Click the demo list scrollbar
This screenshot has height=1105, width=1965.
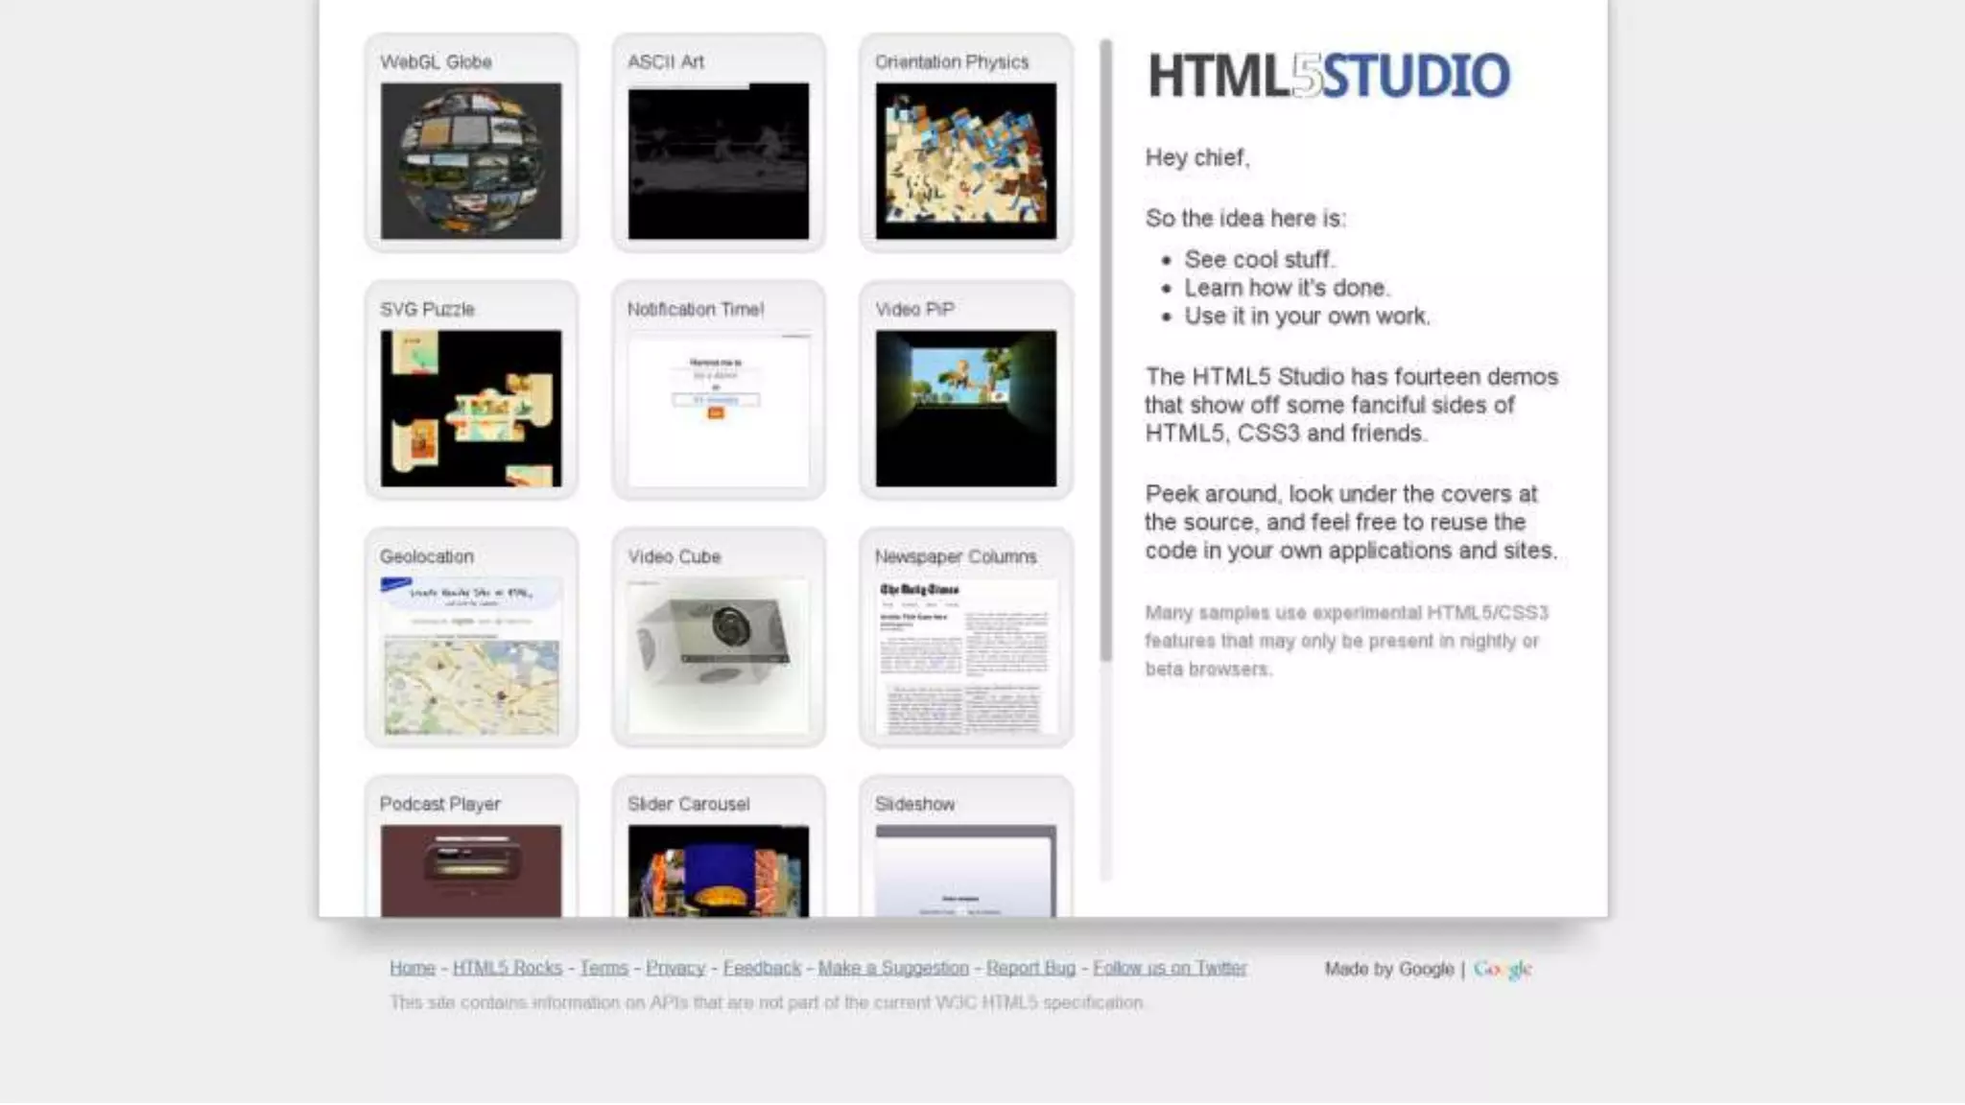[x=1105, y=350]
